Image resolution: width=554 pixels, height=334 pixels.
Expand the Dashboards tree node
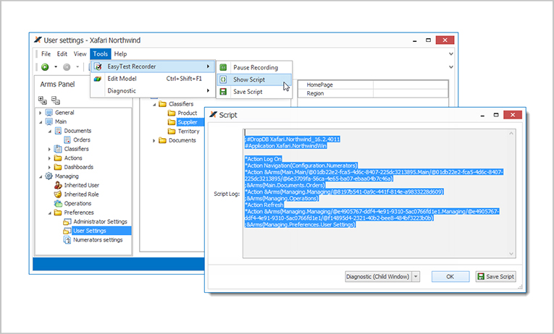(49, 168)
